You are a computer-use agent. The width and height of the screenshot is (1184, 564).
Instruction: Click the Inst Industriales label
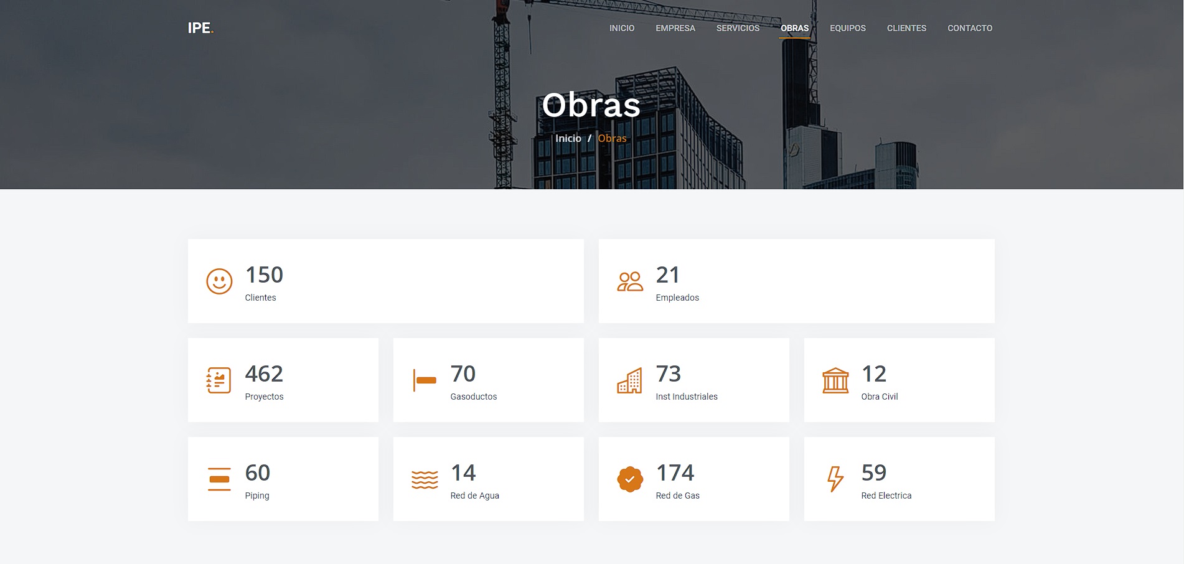coord(687,397)
